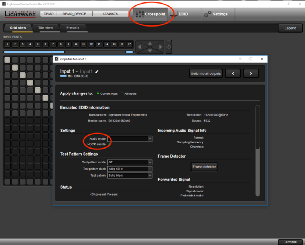Minimize the Properties for input 1 window
The width and height of the screenshot is (305, 245).
240,59
